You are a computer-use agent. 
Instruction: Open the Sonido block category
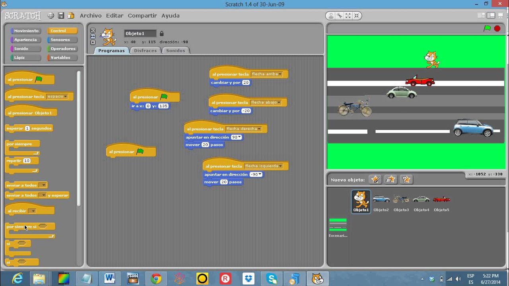pyautogui.click(x=26, y=49)
